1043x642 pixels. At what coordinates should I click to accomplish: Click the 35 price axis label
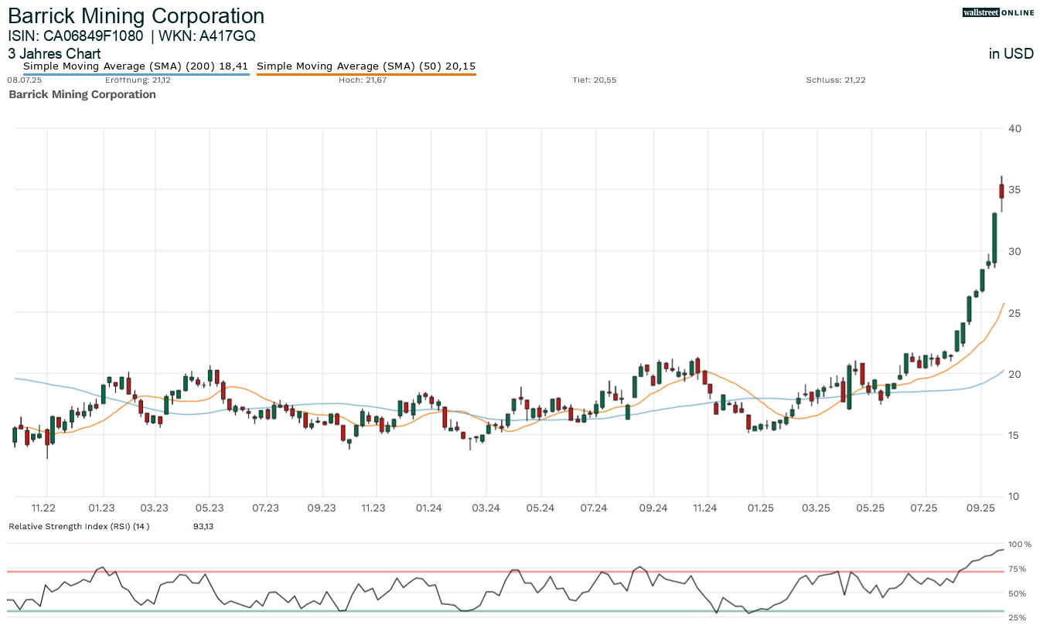tap(1015, 190)
